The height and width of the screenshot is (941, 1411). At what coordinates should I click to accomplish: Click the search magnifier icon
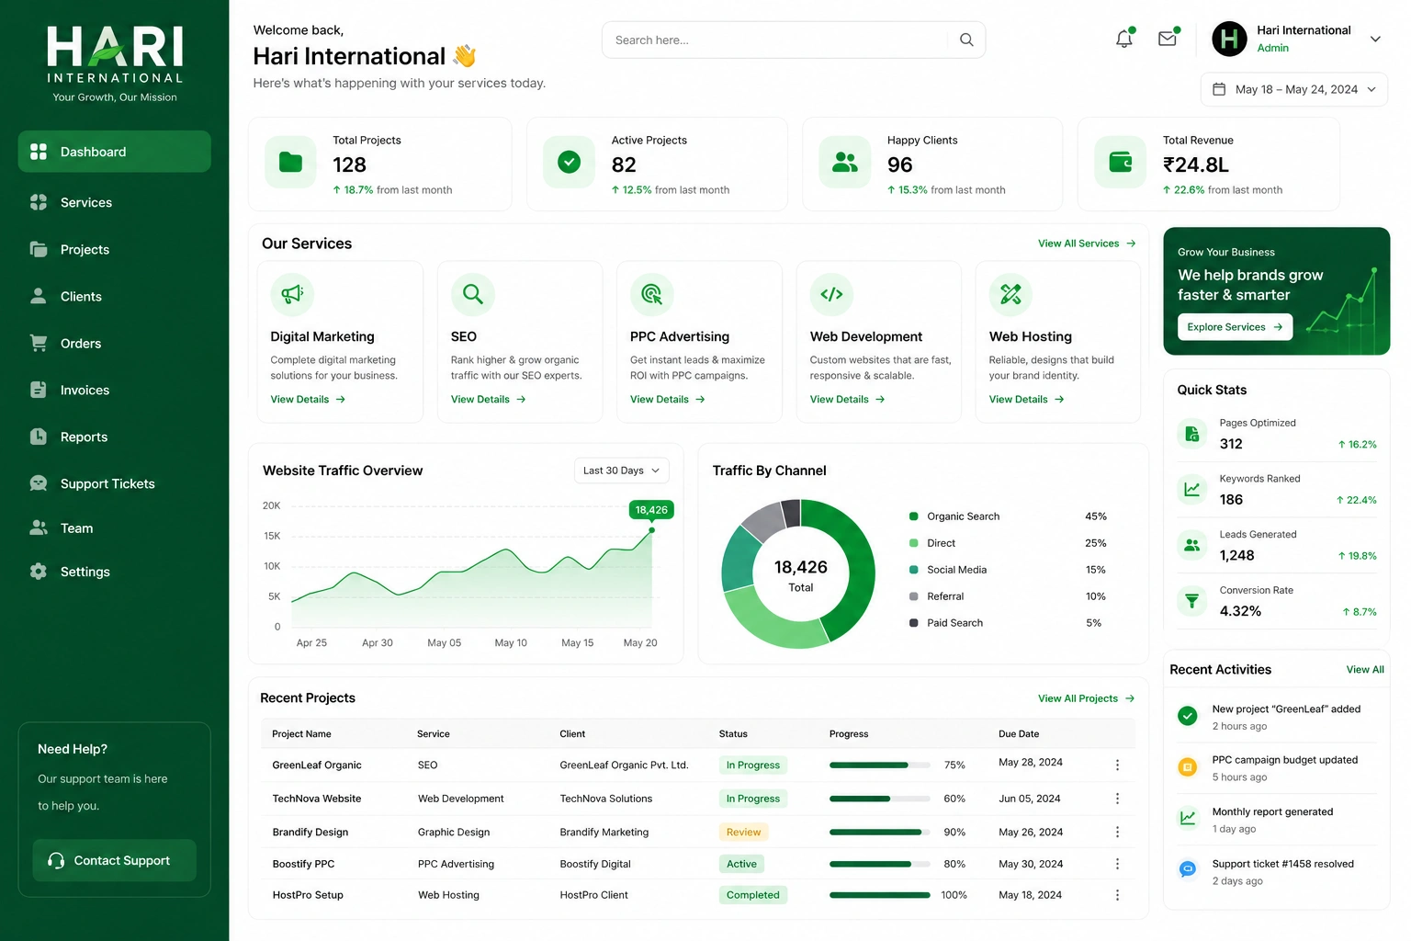[966, 40]
